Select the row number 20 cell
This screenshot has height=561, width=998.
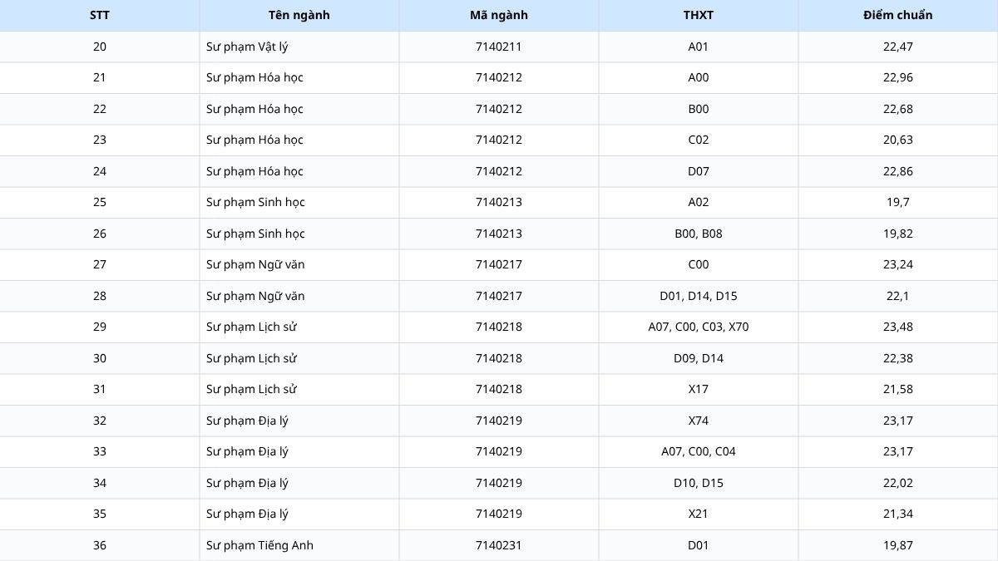coord(100,47)
